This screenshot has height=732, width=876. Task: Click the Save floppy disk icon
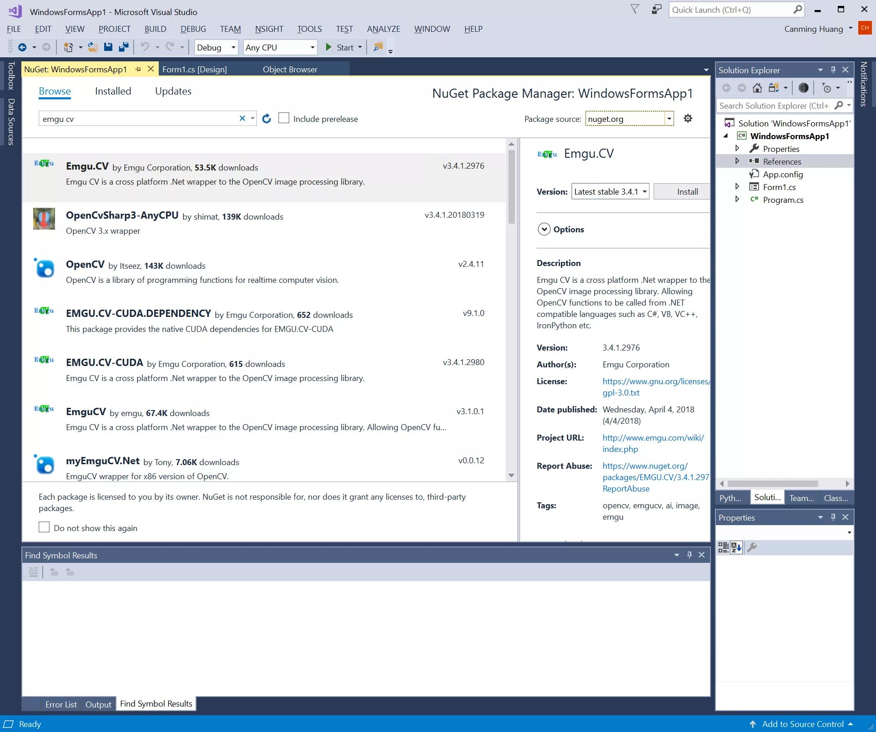108,47
